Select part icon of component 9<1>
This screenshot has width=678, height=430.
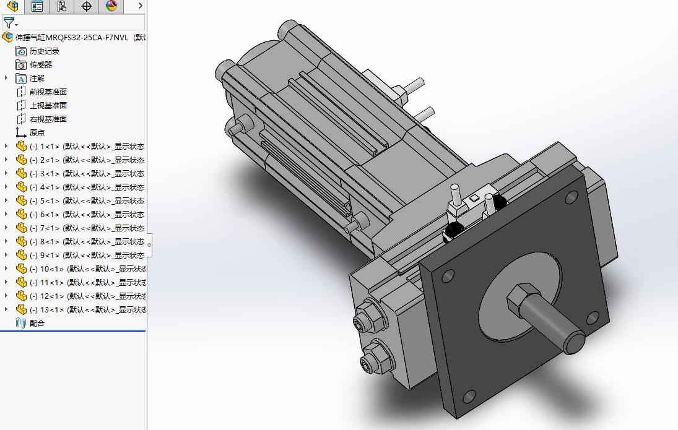pos(21,255)
